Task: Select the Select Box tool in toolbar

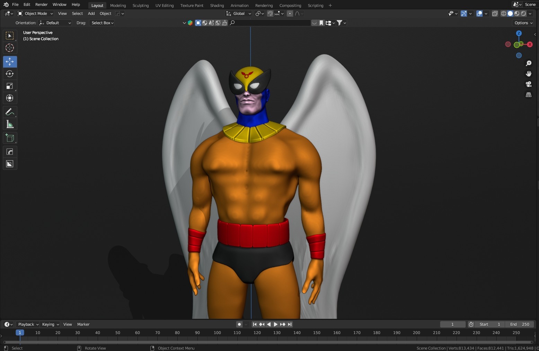Action: (x=10, y=36)
